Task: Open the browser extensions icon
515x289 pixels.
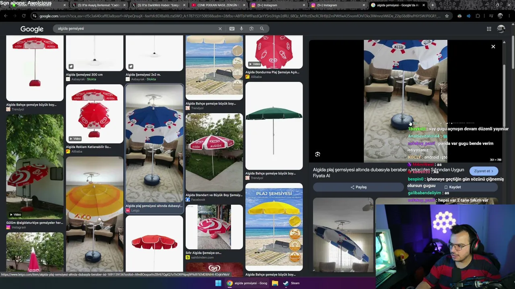Action: click(478, 16)
